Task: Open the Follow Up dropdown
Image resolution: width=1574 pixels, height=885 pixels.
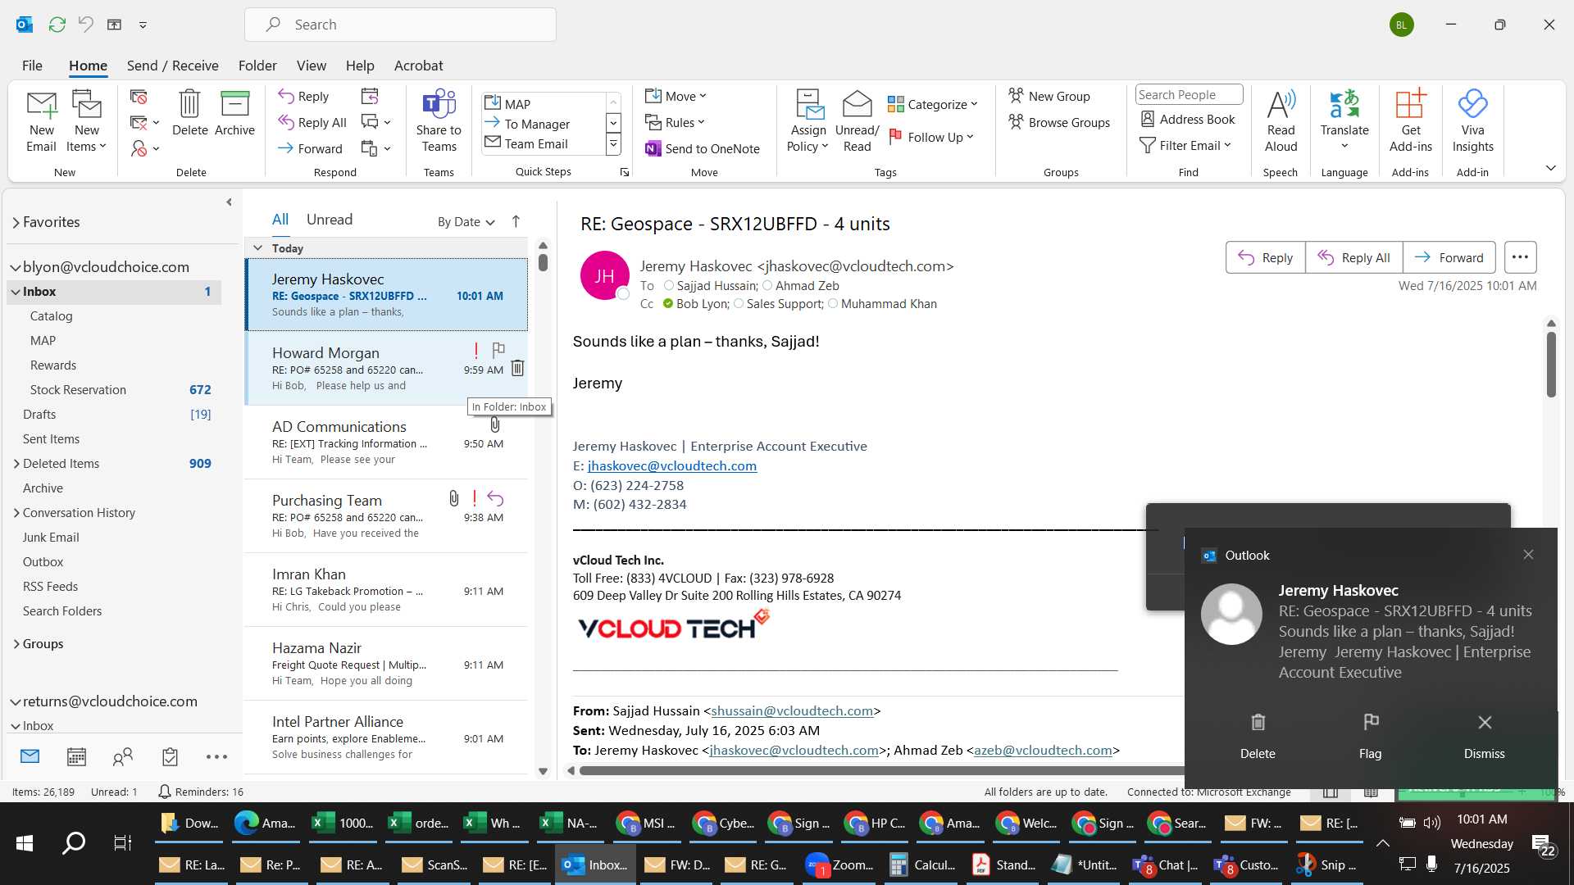Action: pyautogui.click(x=930, y=137)
